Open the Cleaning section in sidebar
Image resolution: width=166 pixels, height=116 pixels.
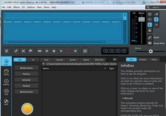(x=6, y=72)
